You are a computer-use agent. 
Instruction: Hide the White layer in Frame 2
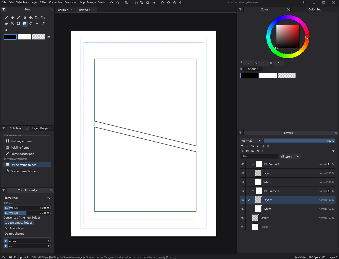[243, 182]
